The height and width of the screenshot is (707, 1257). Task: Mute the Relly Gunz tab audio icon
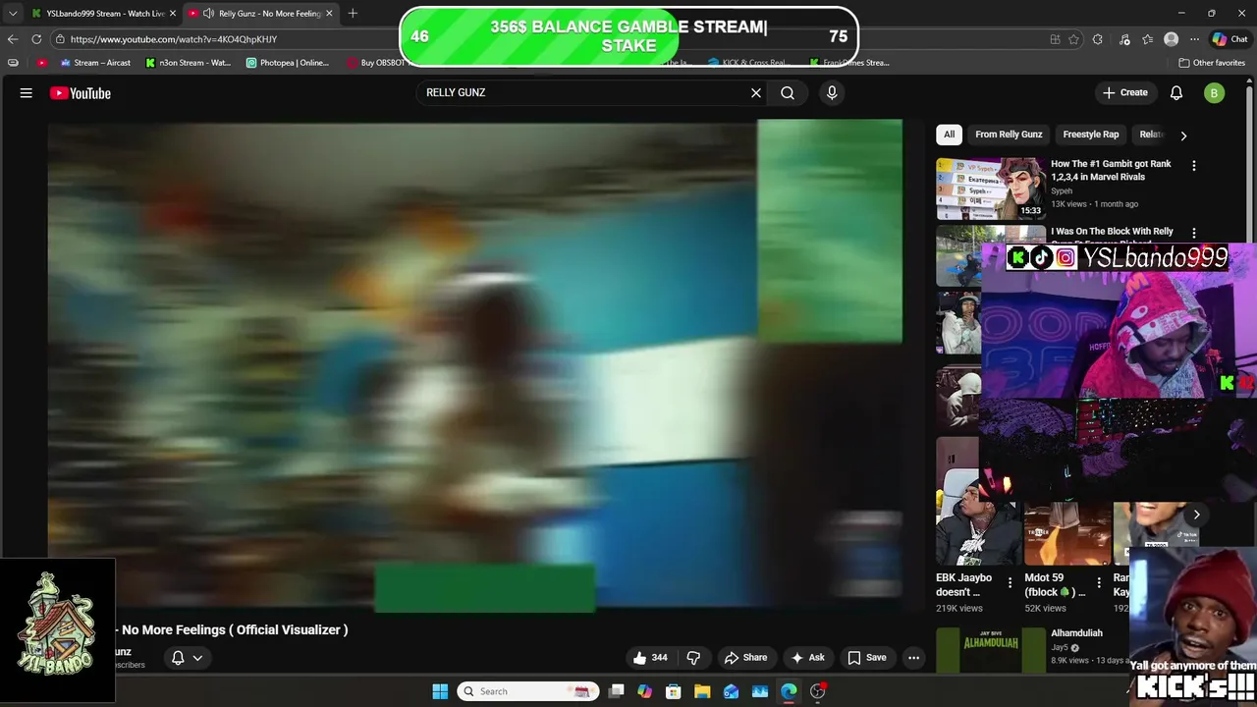(x=208, y=14)
